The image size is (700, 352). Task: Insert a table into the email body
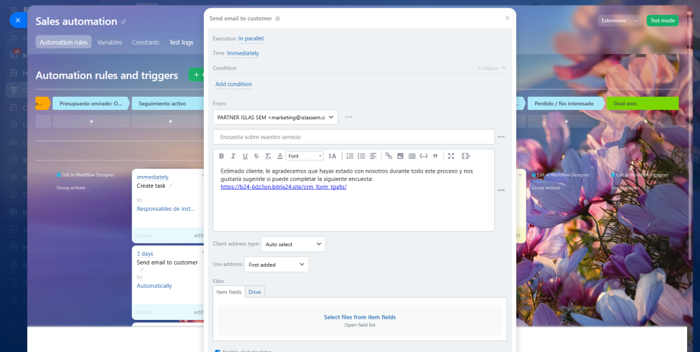tap(412, 156)
